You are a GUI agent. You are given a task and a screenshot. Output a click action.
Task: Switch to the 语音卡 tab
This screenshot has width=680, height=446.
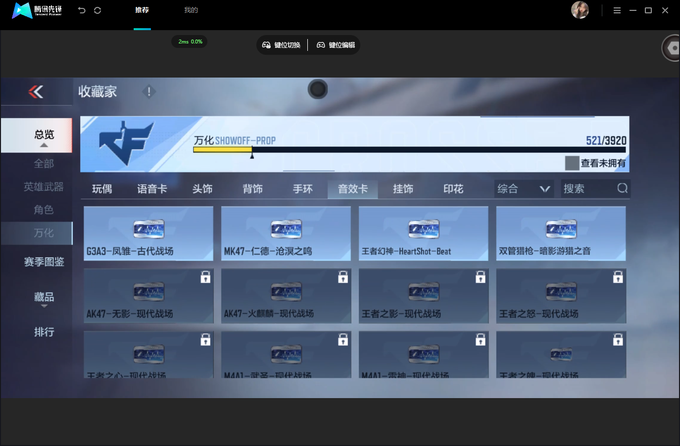152,189
